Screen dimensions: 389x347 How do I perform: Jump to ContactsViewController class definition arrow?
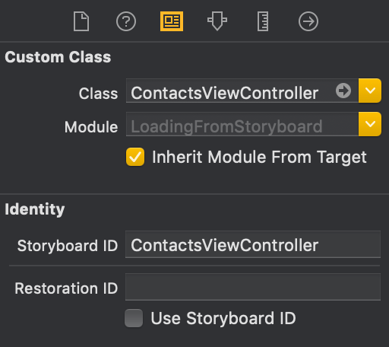pos(343,91)
